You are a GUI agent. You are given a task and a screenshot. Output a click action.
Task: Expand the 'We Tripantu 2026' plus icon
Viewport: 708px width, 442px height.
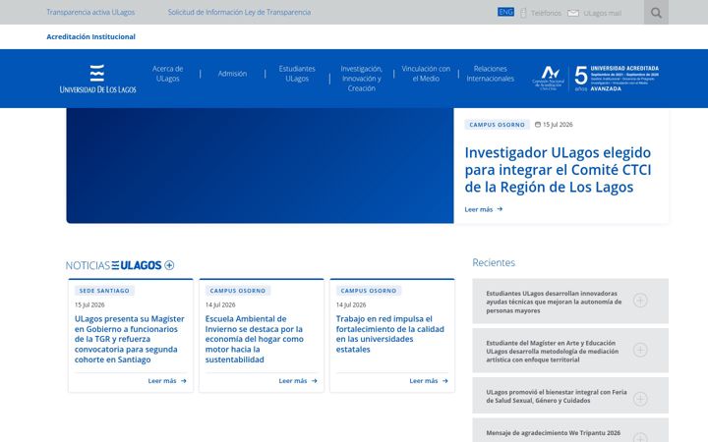click(640, 436)
